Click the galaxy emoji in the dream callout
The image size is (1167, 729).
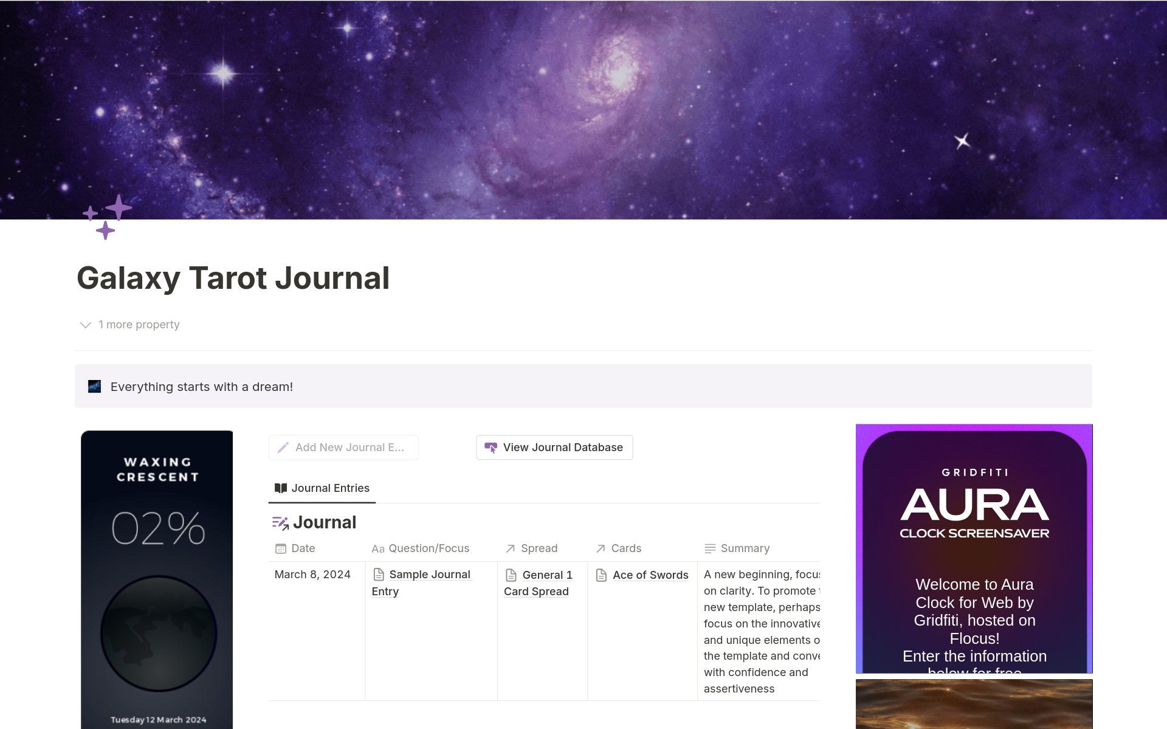(x=95, y=386)
